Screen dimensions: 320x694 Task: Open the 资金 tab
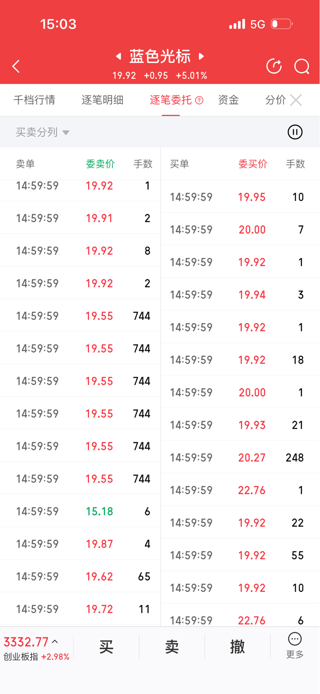[228, 100]
